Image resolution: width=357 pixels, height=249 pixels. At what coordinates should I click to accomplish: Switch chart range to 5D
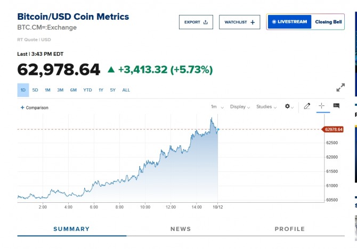pyautogui.click(x=35, y=90)
